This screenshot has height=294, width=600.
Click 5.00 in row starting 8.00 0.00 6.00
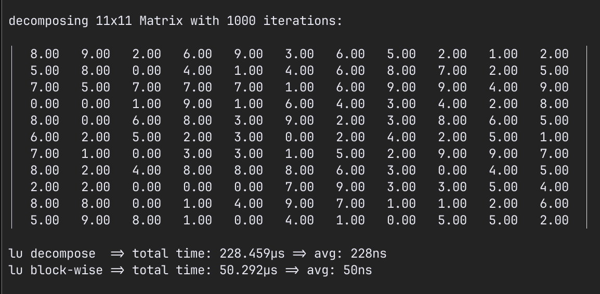554,121
